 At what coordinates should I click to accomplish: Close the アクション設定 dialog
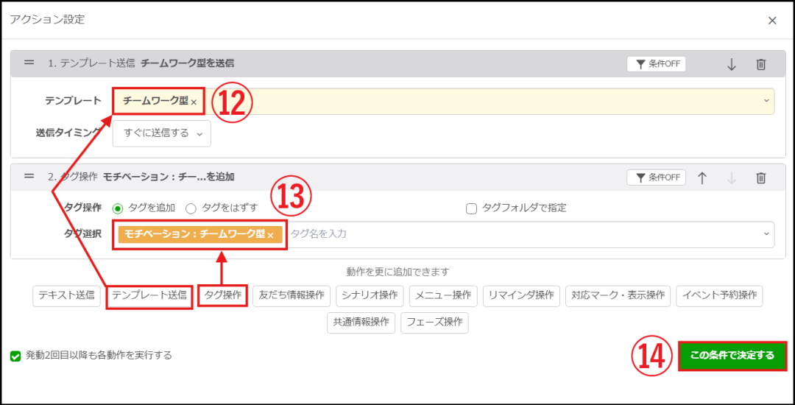pyautogui.click(x=772, y=21)
